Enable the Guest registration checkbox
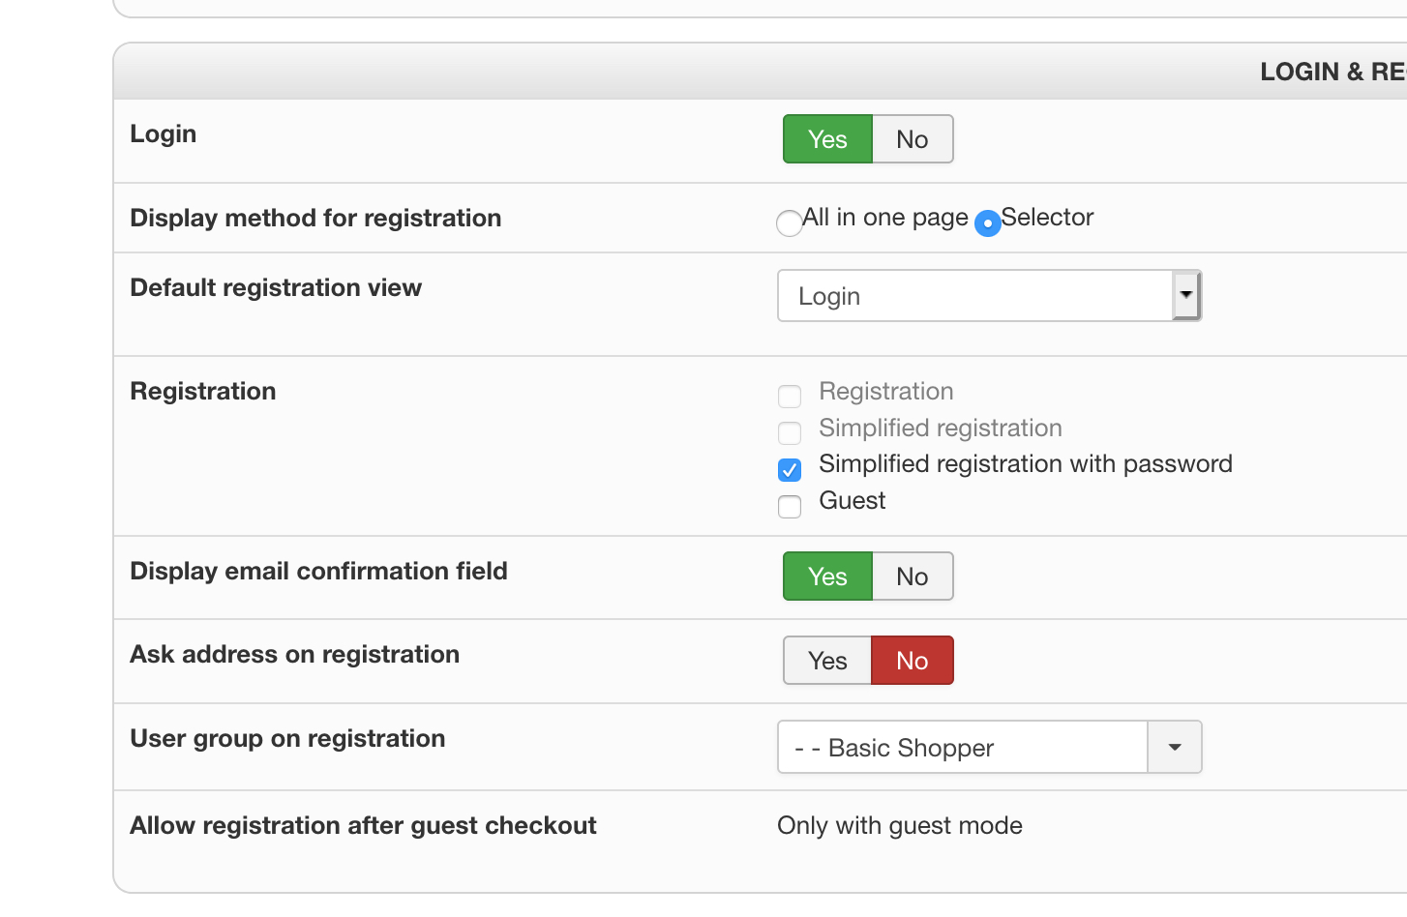 click(790, 506)
